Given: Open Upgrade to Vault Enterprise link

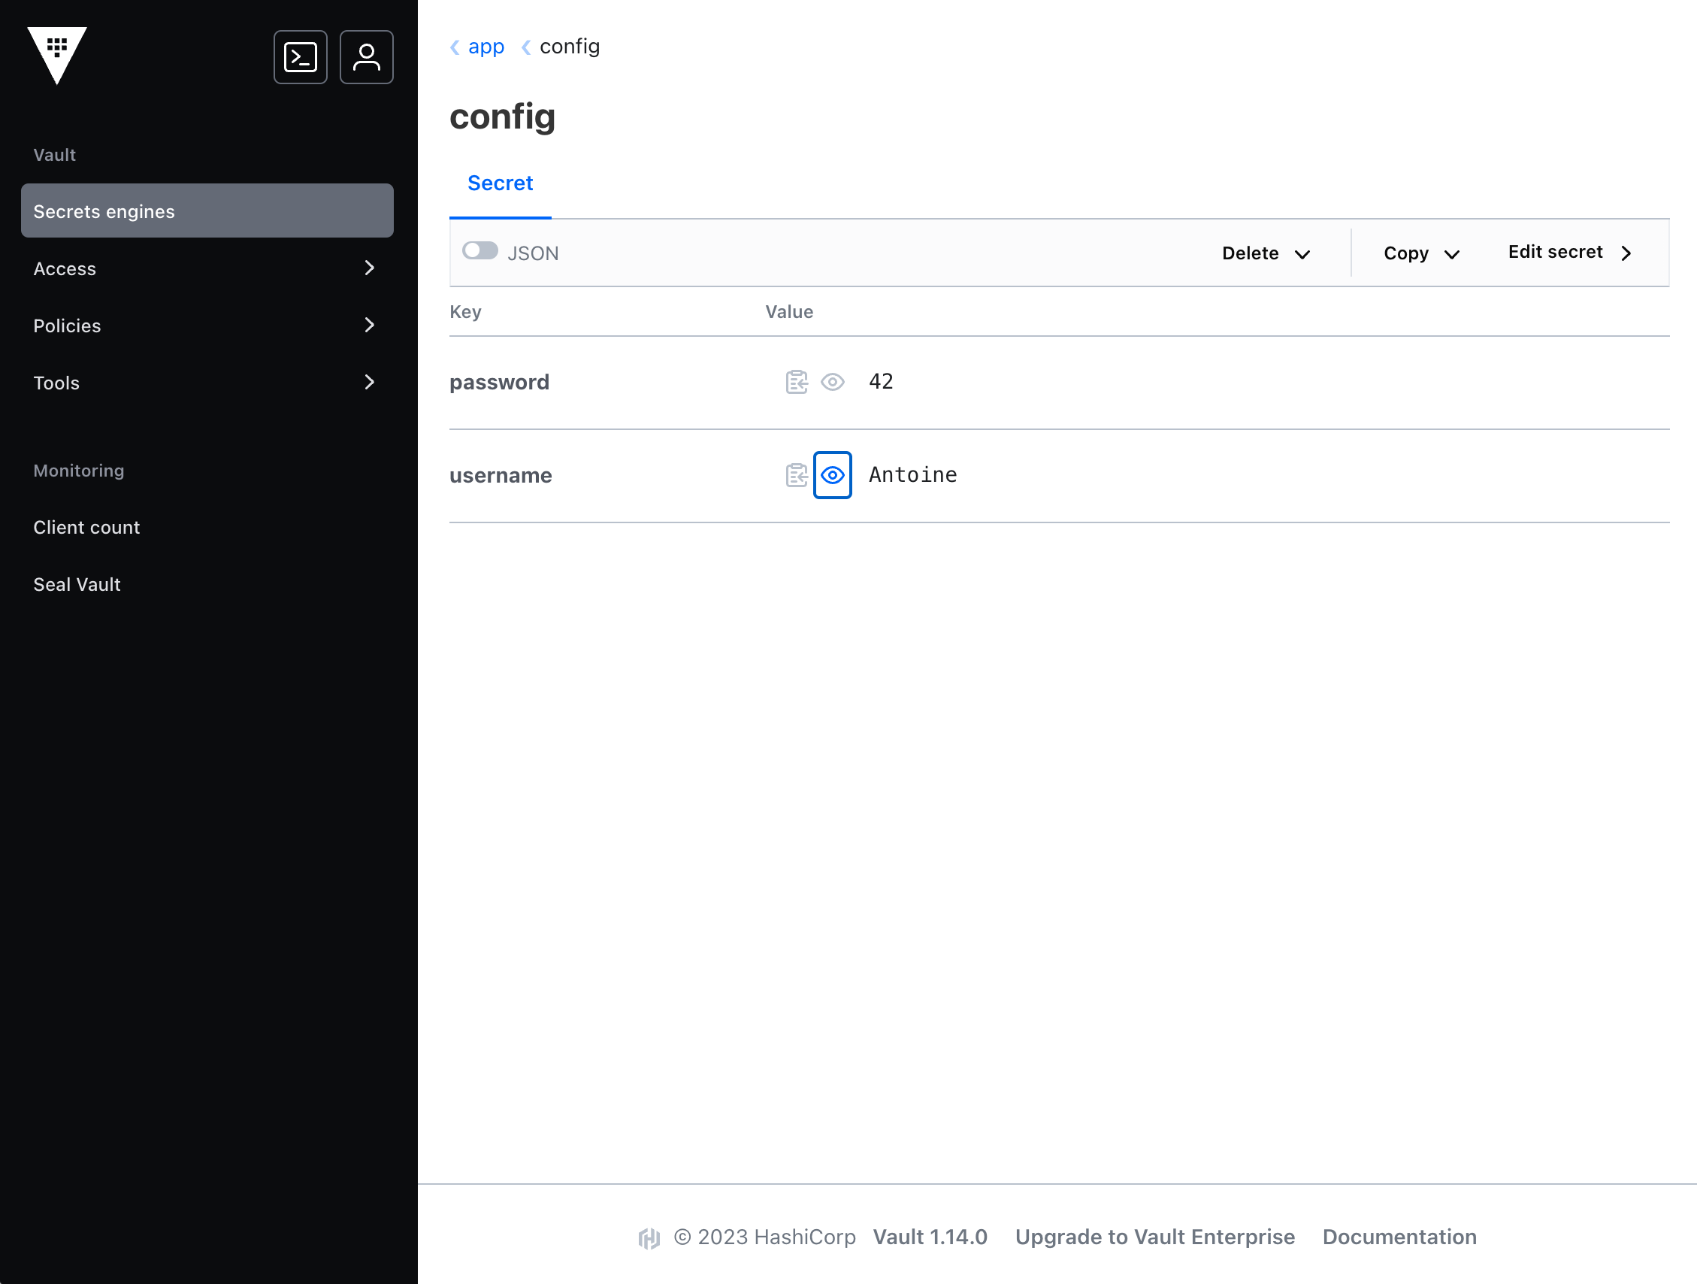Looking at the screenshot, I should (1154, 1237).
